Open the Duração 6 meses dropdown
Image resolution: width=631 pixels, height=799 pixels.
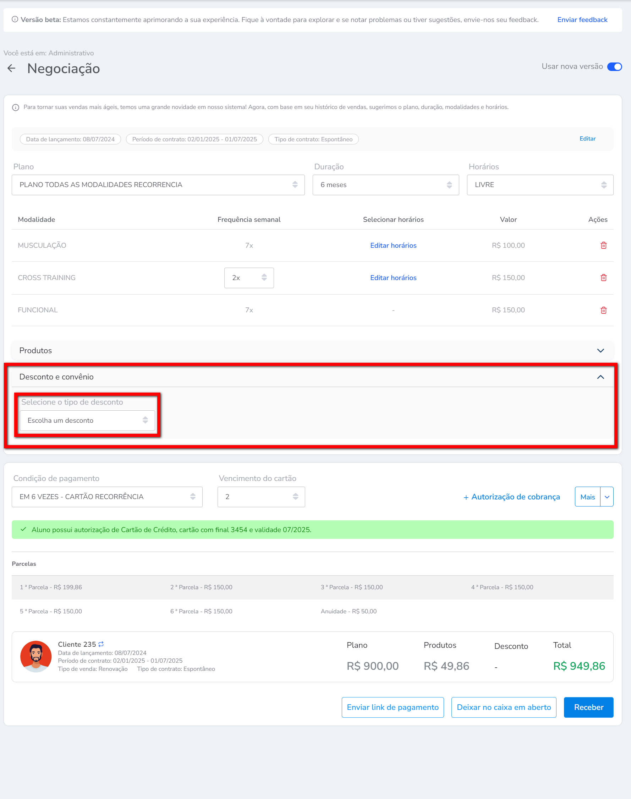[x=385, y=185]
